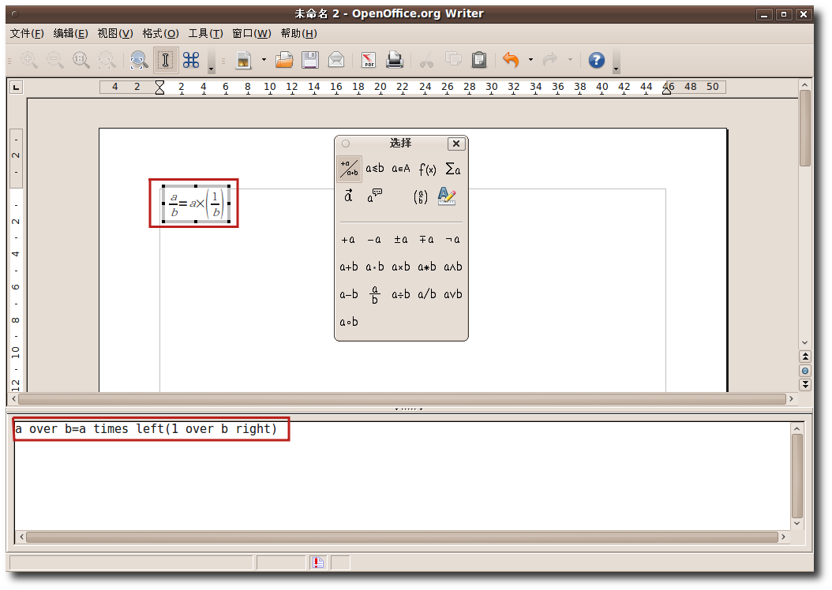Select the Operators Σa category
Viewport: 832px width, 590px height.
[452, 169]
